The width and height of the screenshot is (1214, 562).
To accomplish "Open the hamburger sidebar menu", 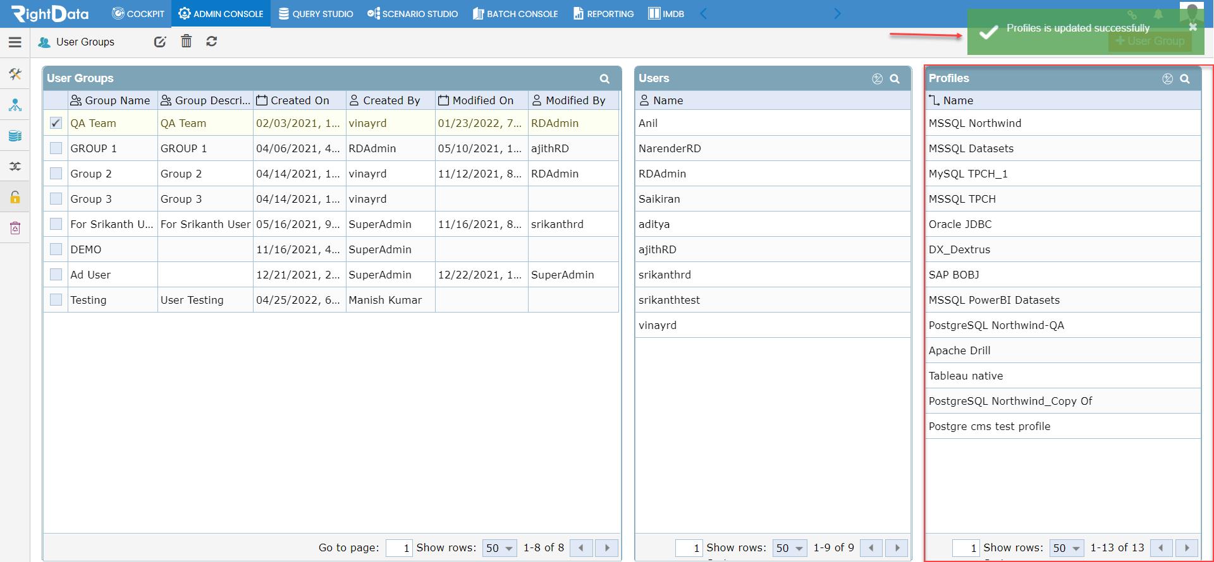I will [15, 42].
